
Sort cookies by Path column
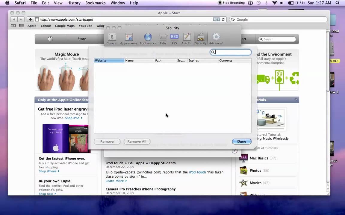click(x=165, y=61)
